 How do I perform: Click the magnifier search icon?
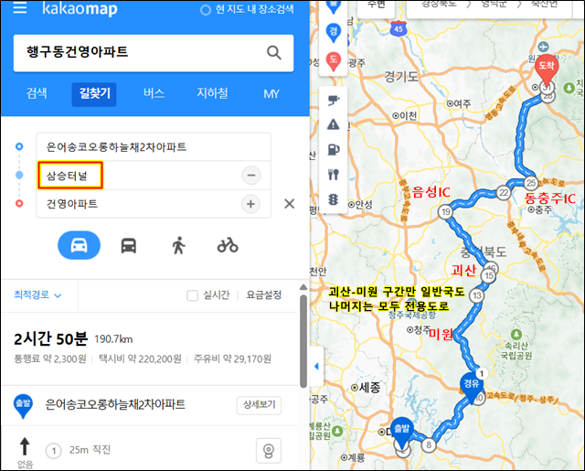click(x=274, y=53)
